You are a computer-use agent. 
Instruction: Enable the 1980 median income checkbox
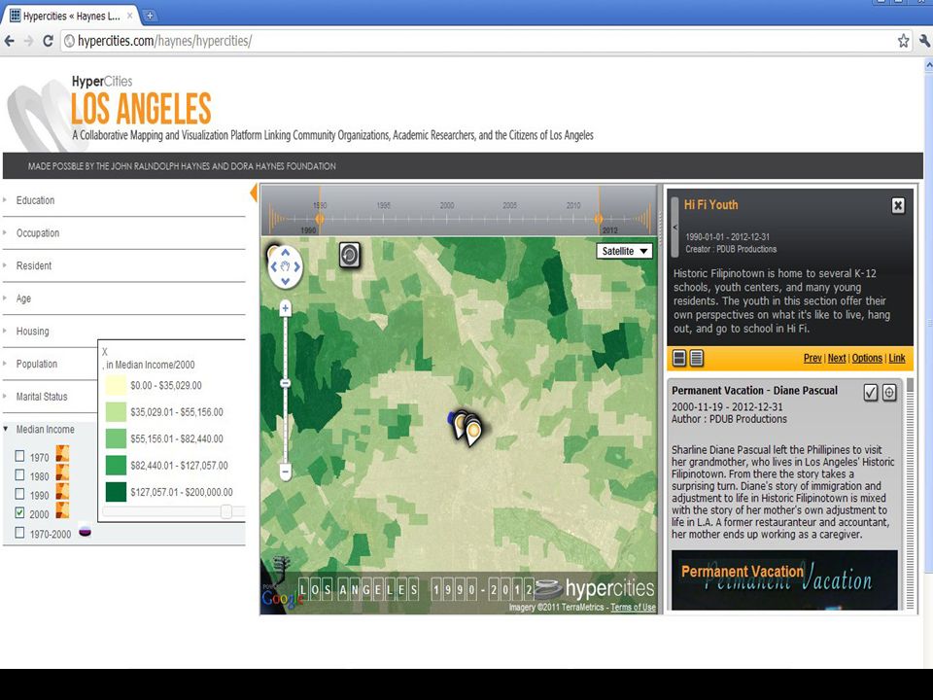19,475
